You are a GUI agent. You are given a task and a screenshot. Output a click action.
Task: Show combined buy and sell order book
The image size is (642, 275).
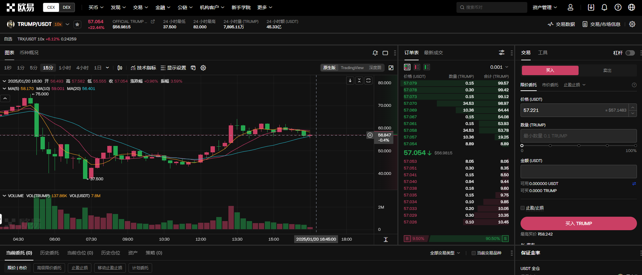407,67
